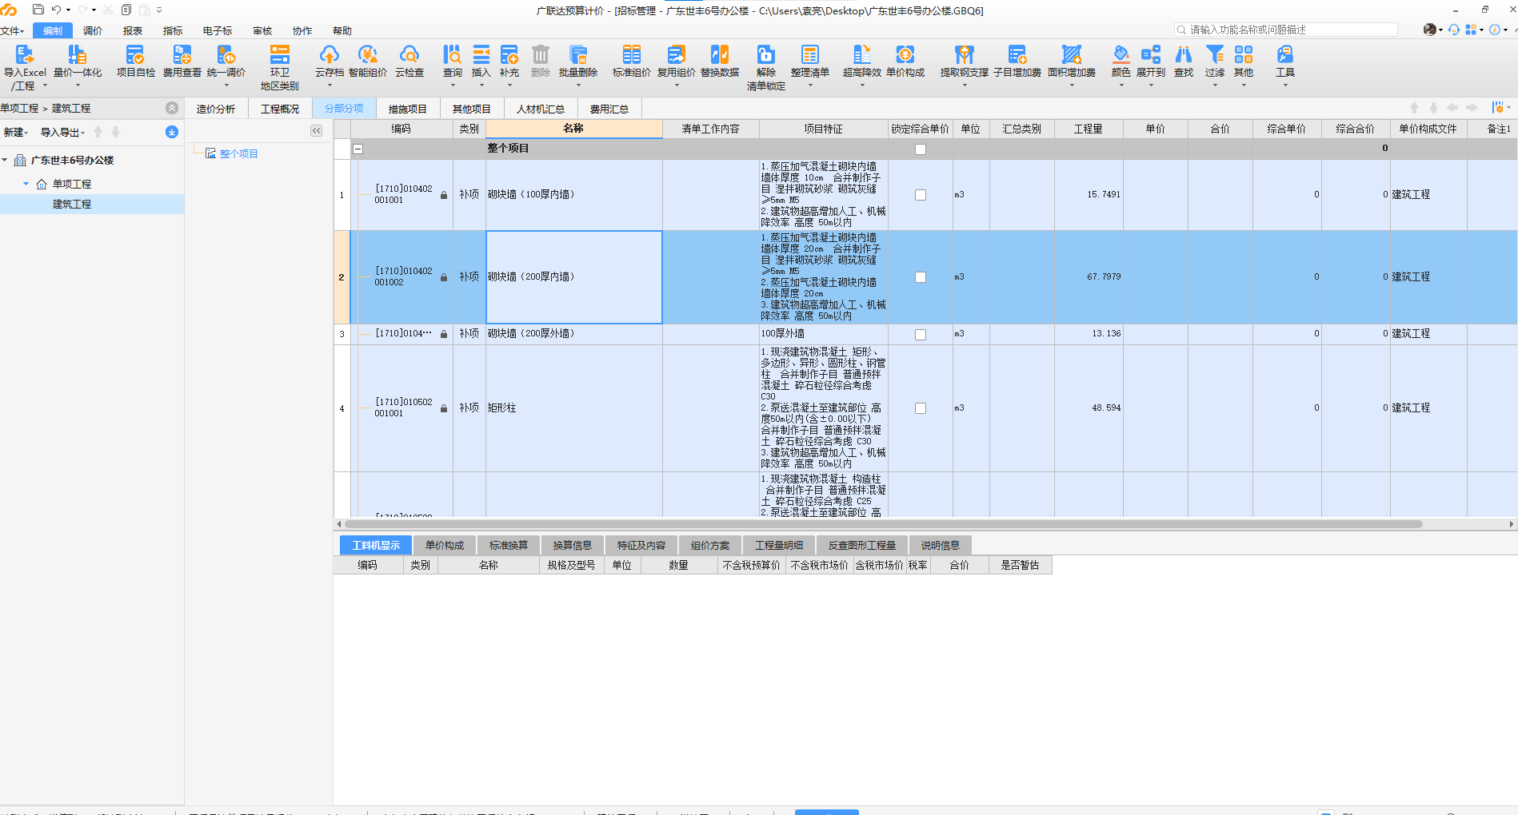Click 标准组价 icon
The image size is (1518, 815).
coord(632,62)
